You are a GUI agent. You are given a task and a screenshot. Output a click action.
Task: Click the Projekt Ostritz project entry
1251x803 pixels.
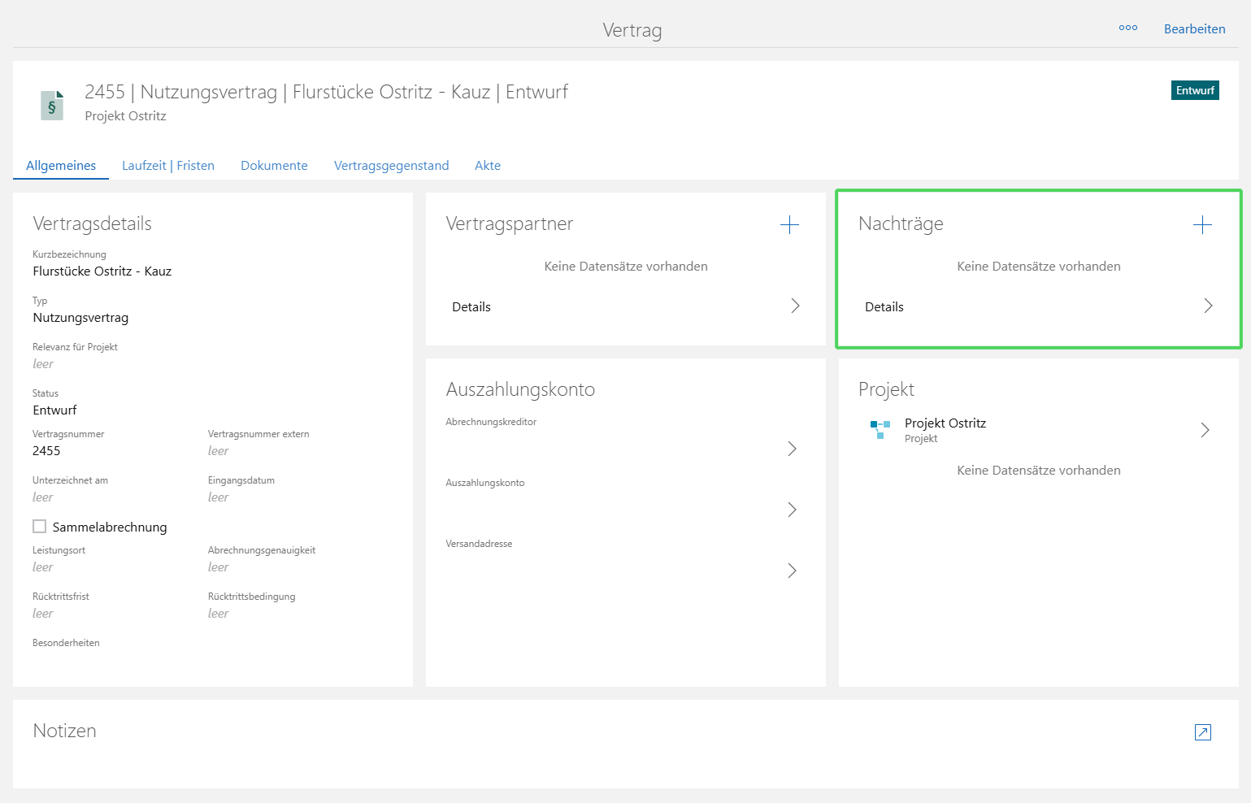(x=945, y=423)
